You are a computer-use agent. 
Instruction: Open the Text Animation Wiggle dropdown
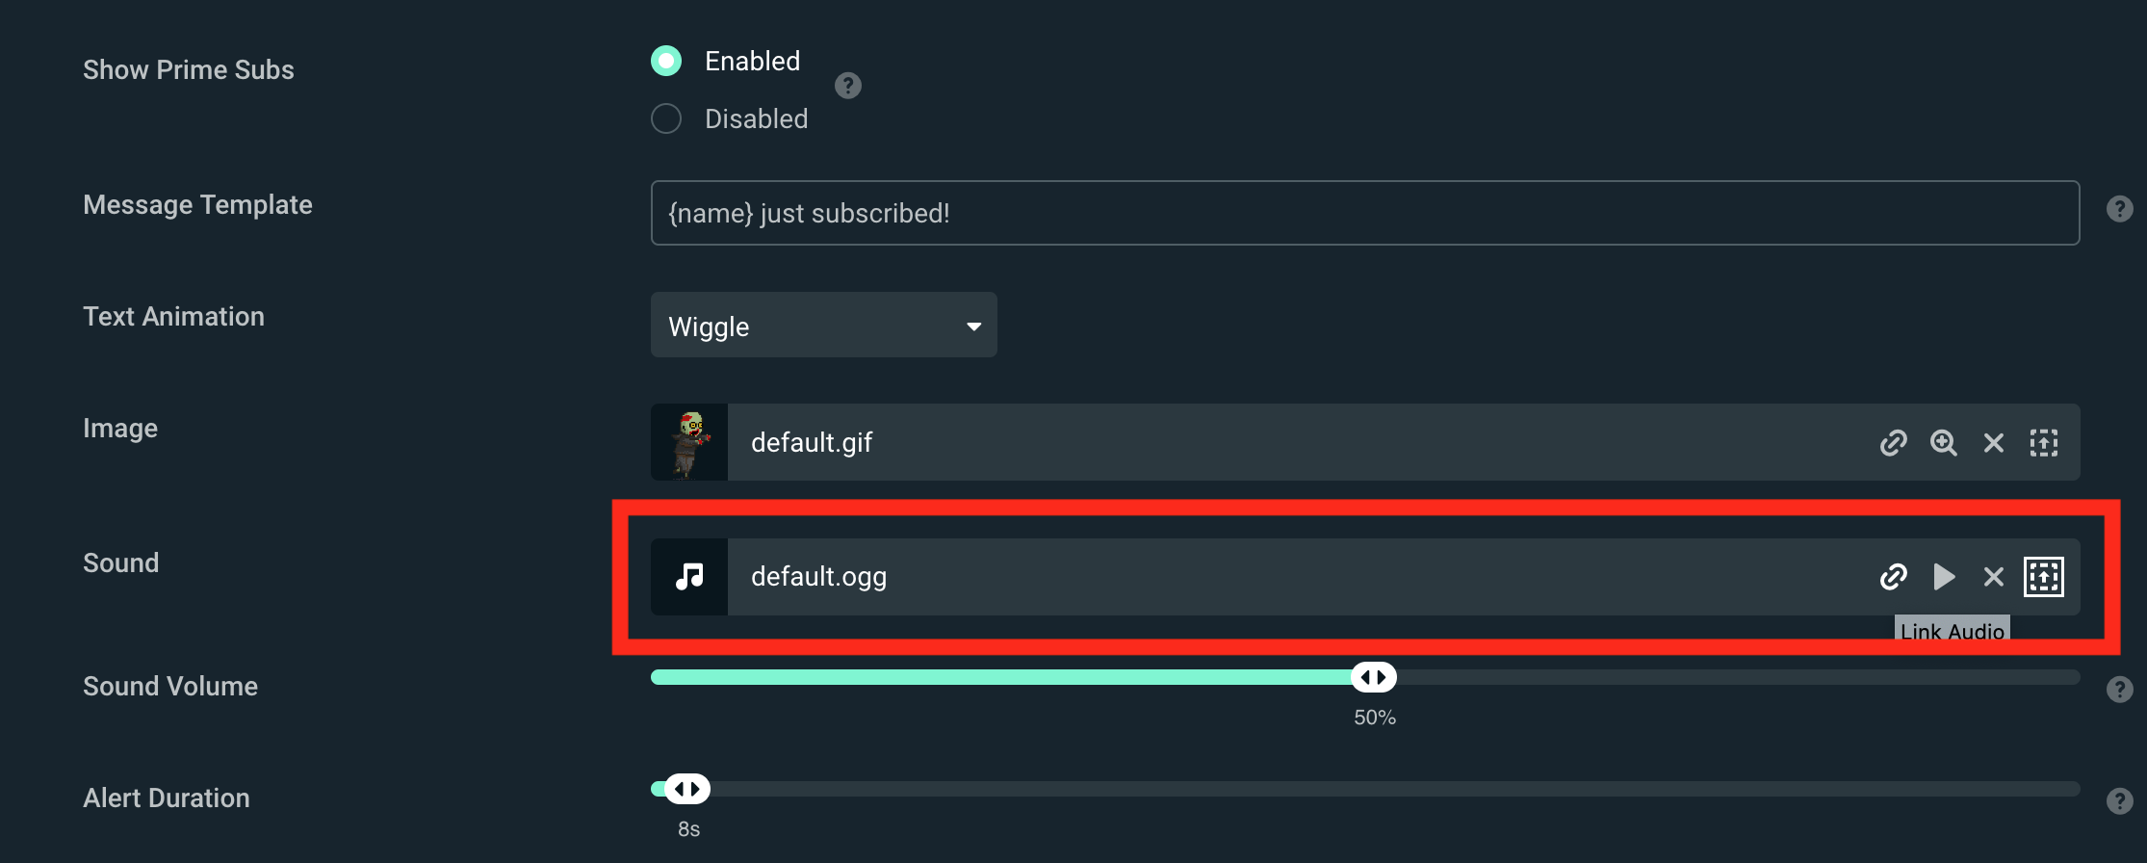(x=823, y=326)
